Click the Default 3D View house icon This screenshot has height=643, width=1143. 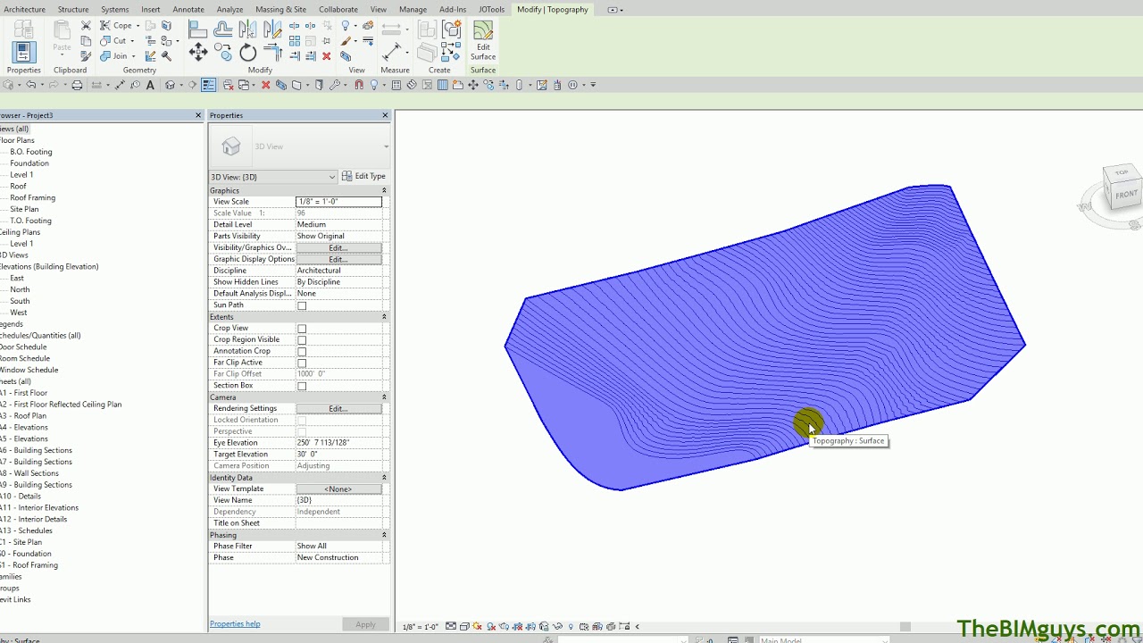pyautogui.click(x=170, y=85)
